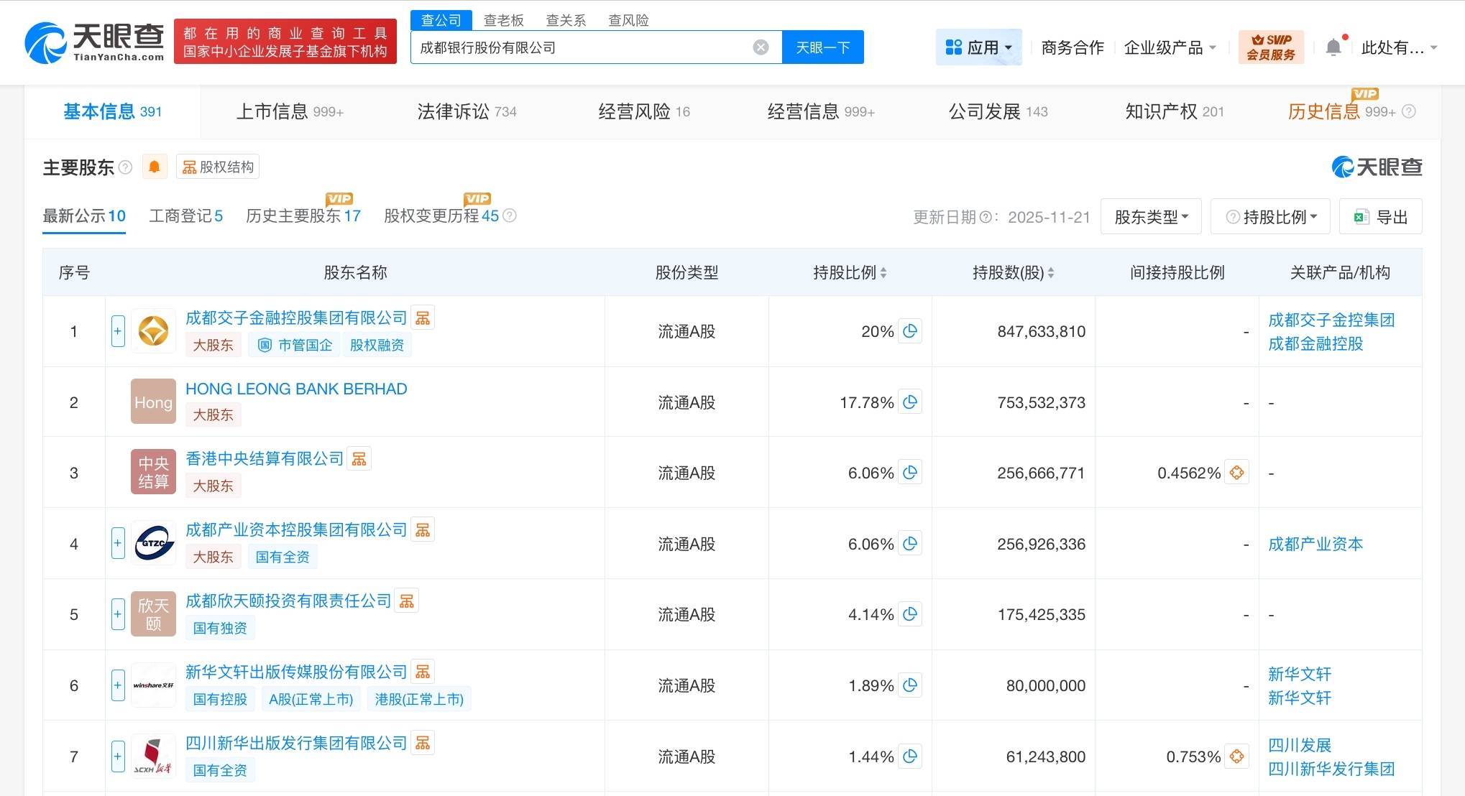Click the notification bell icon in header
Image resolution: width=1465 pixels, height=796 pixels.
[1333, 47]
